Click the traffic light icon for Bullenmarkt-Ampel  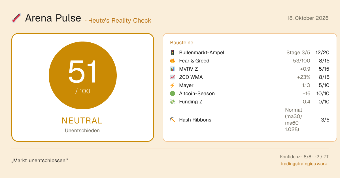[x=172, y=53]
